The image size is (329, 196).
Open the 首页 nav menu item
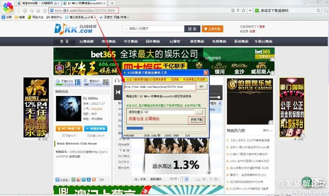tap(65, 42)
